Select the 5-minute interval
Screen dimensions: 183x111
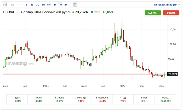pos(26,5)
